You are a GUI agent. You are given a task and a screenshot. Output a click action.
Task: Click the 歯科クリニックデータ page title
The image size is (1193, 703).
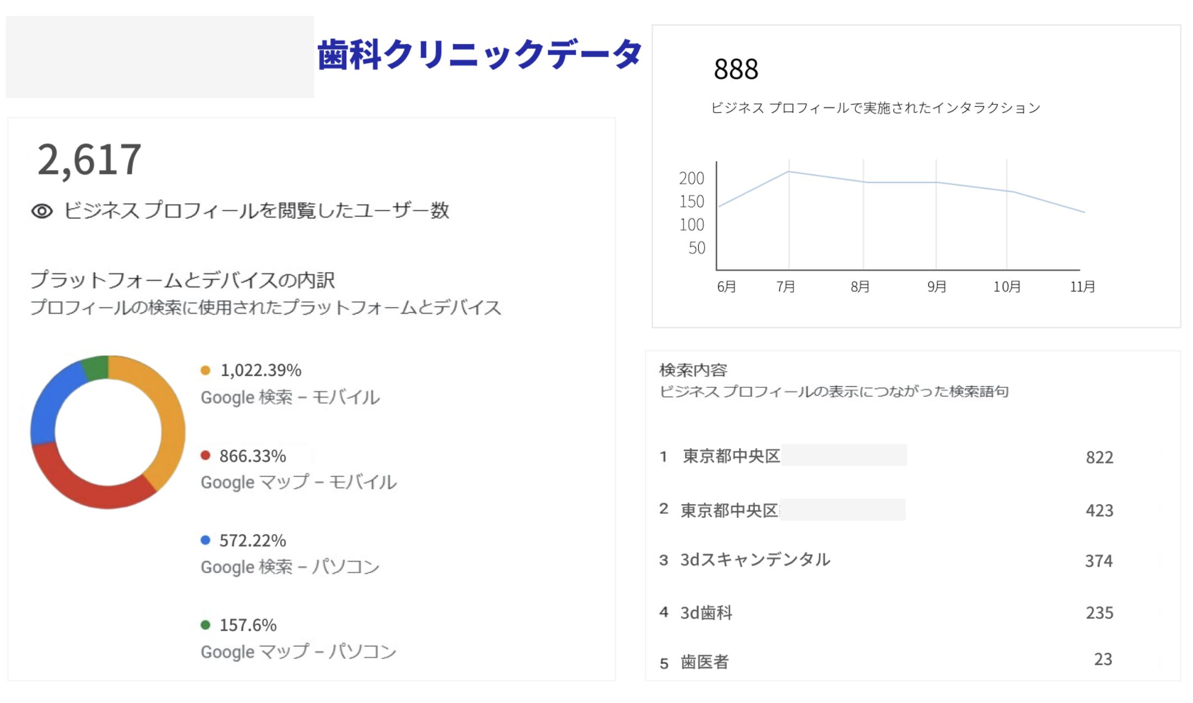pyautogui.click(x=479, y=54)
